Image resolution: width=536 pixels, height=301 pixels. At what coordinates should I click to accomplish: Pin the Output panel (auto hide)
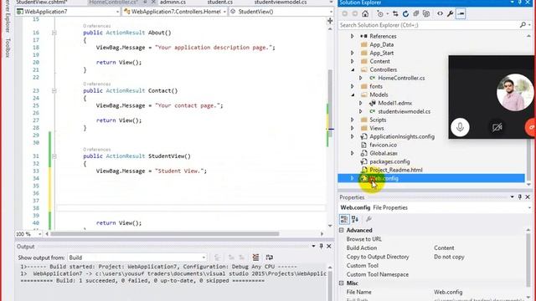coord(321,246)
